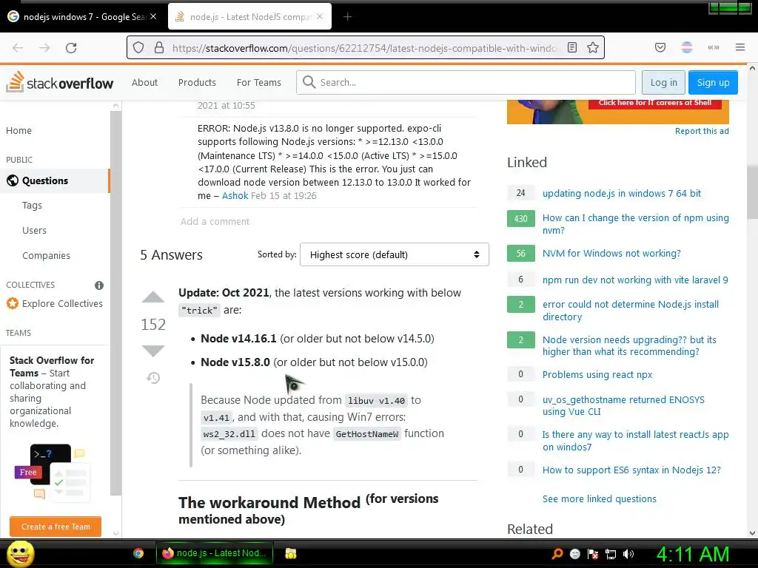
Task: Switch to node.js Latest NodeJS tab
Action: click(250, 17)
